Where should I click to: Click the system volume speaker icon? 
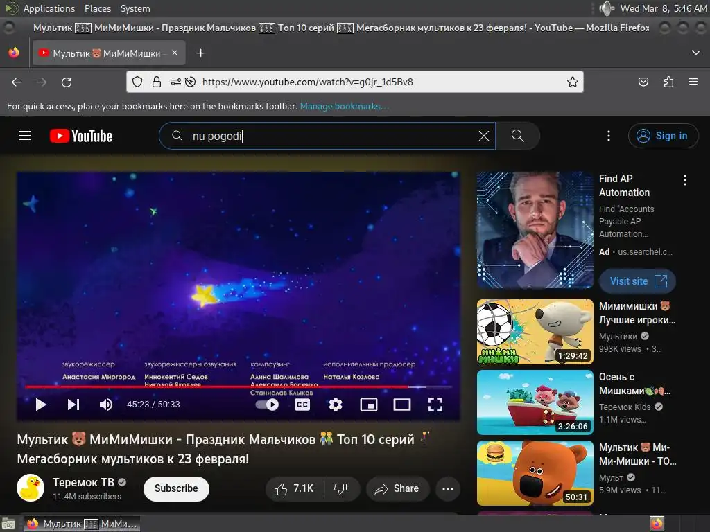click(606, 8)
